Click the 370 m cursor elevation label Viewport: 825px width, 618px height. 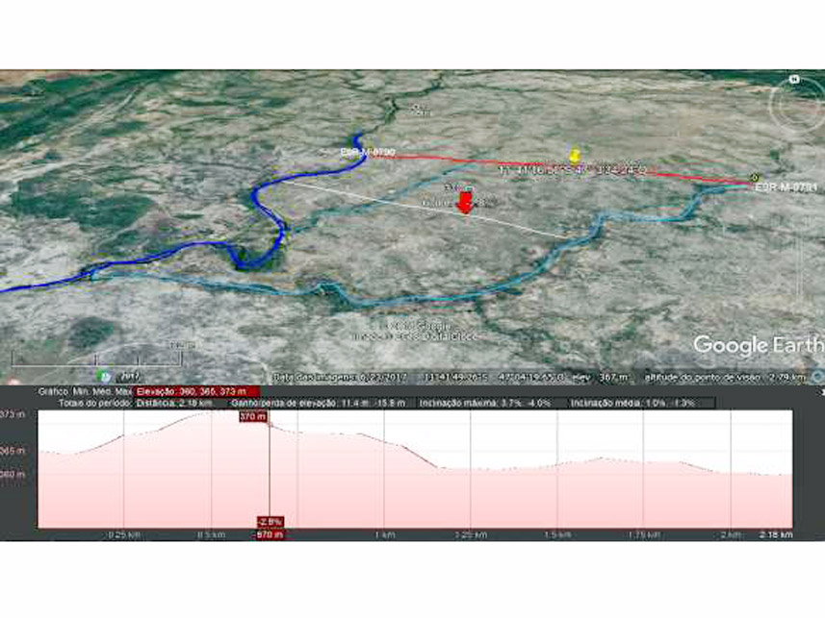point(253,416)
